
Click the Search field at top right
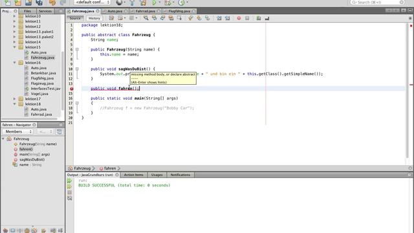(x=377, y=3)
